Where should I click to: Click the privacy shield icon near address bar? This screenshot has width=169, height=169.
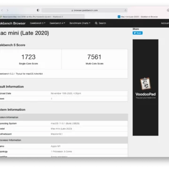click(x=38, y=10)
